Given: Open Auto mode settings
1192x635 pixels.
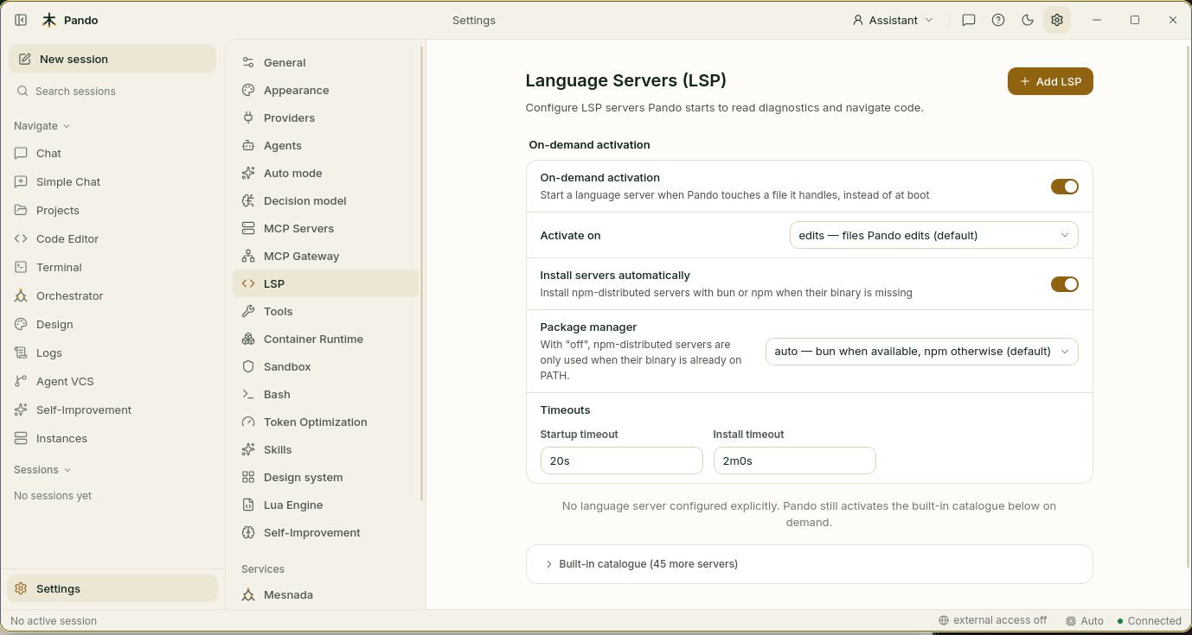Looking at the screenshot, I should click(325, 173).
